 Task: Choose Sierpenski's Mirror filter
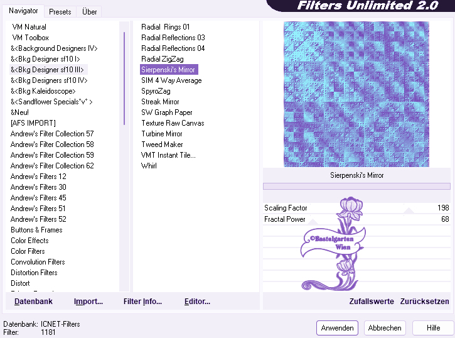169,70
